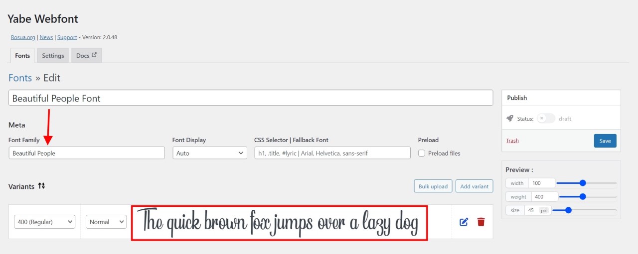Open the Rosua.org link

tap(23, 37)
